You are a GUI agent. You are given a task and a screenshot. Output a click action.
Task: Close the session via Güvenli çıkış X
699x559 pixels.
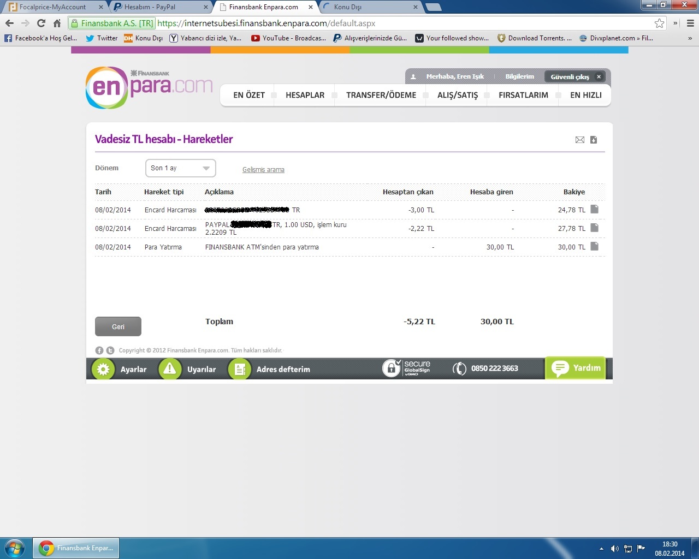point(599,77)
